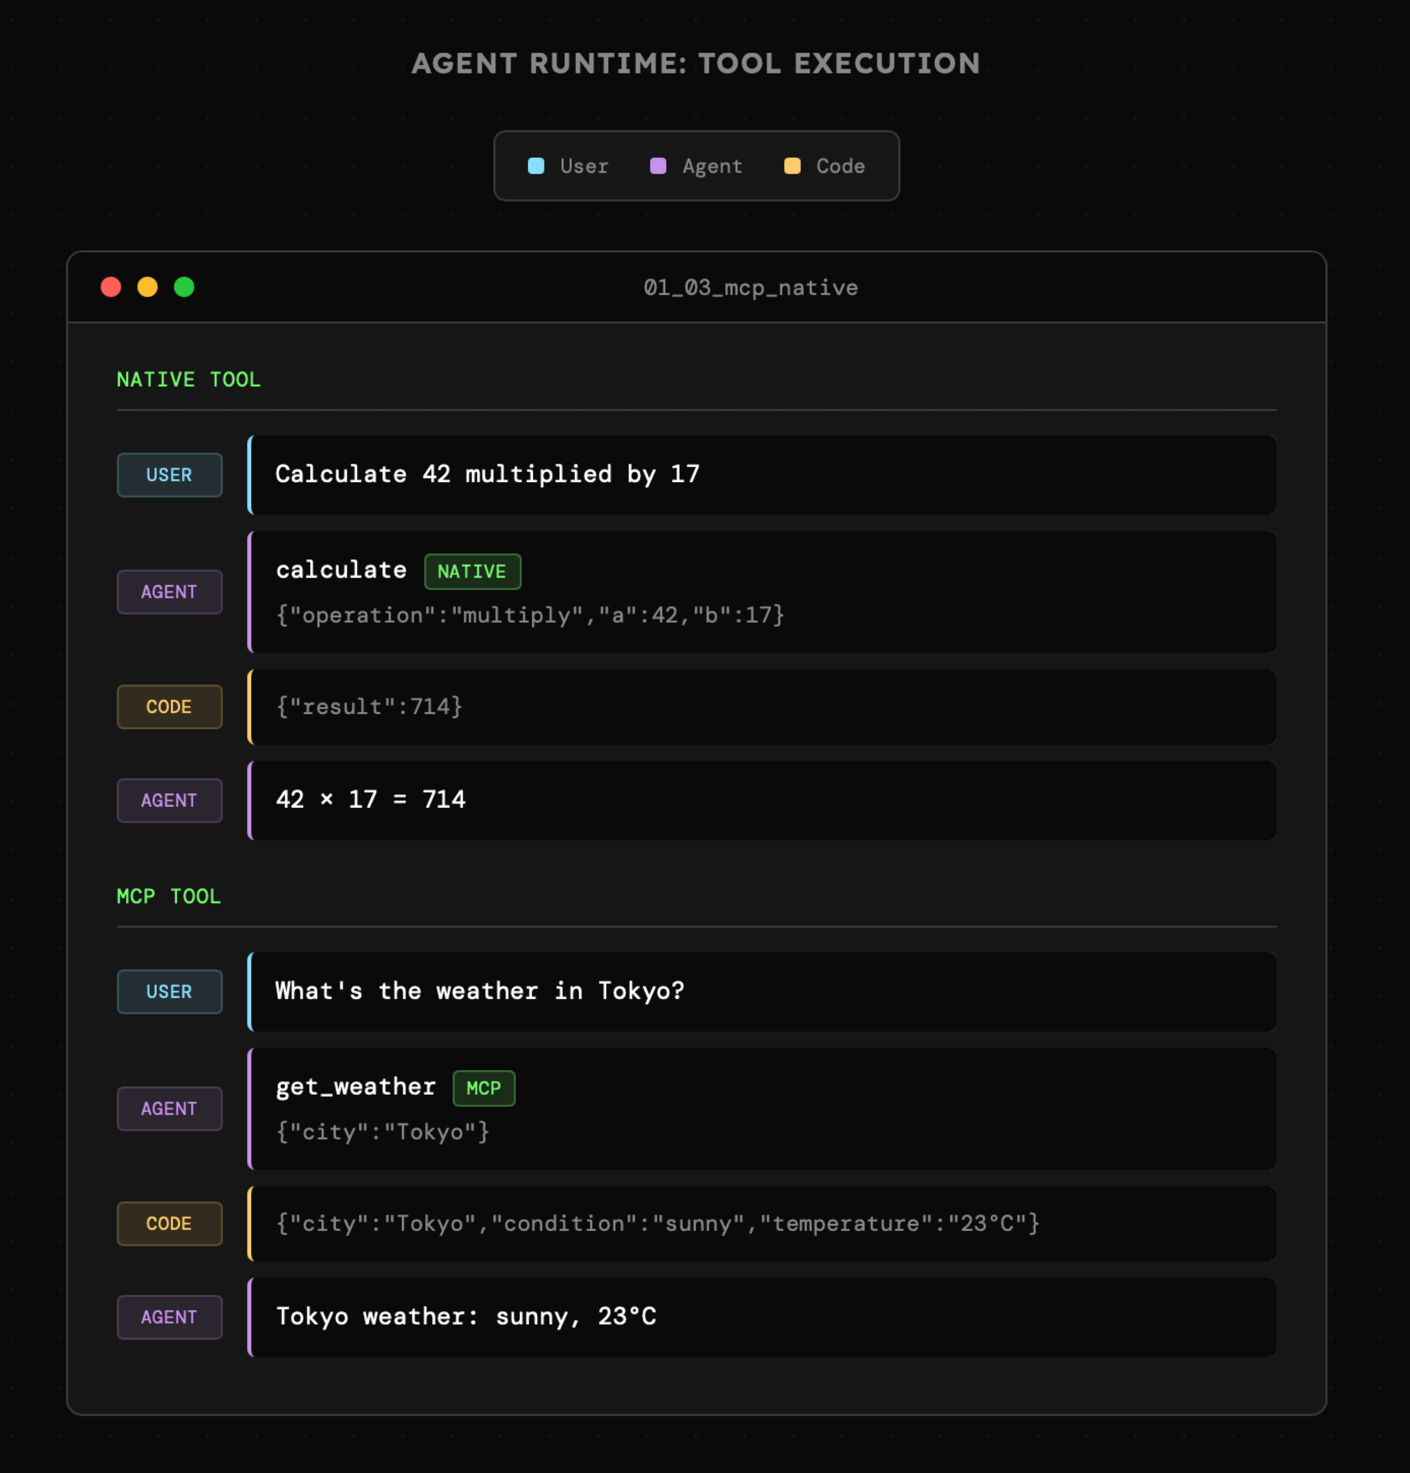Click the AGENT label beside calculate call
The image size is (1410, 1473).
click(x=169, y=592)
